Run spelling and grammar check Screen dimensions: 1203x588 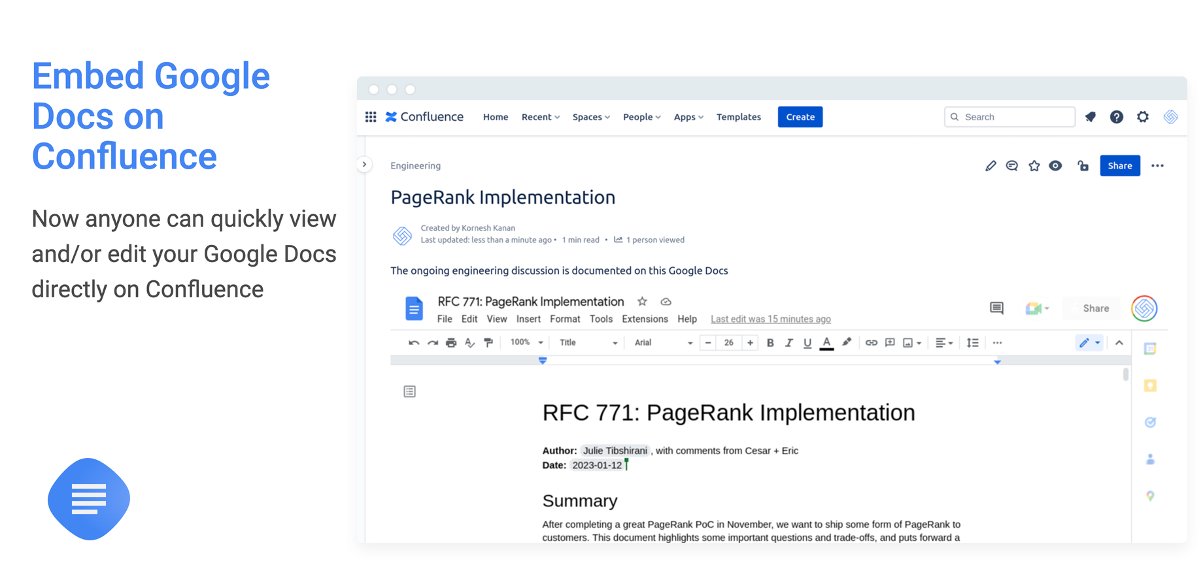(469, 343)
